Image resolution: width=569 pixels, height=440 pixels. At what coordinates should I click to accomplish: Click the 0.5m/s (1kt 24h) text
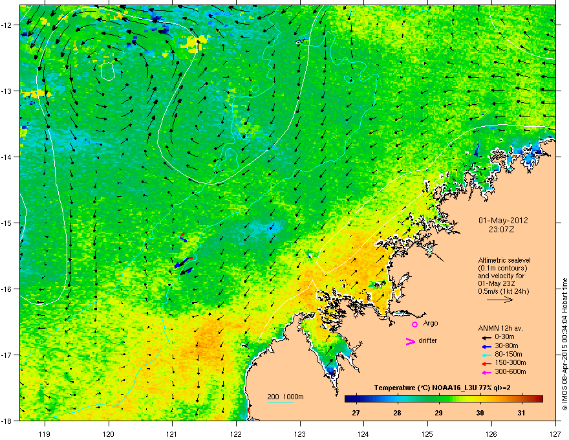tap(503, 291)
